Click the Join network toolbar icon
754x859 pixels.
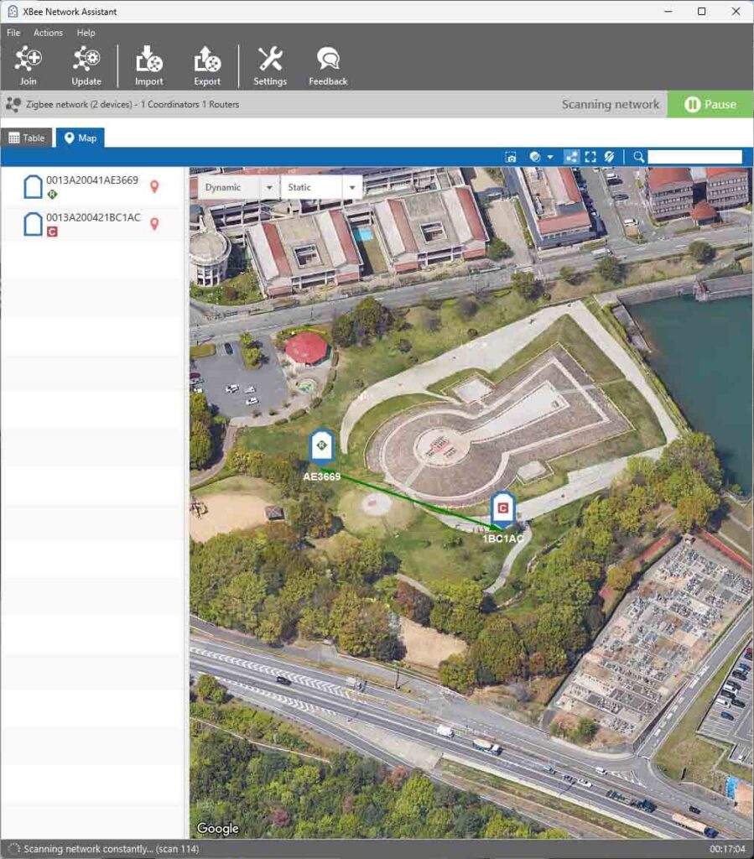click(28, 65)
